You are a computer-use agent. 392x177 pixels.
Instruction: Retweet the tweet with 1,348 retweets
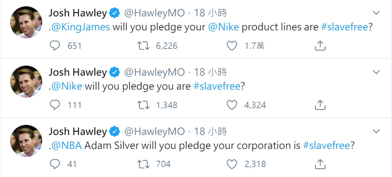pyautogui.click(x=143, y=105)
